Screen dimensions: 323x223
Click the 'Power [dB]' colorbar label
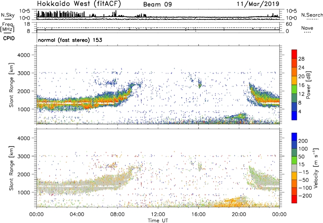click(x=308, y=85)
